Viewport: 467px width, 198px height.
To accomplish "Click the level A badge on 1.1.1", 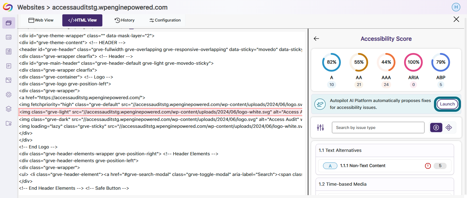I will click(x=330, y=166).
